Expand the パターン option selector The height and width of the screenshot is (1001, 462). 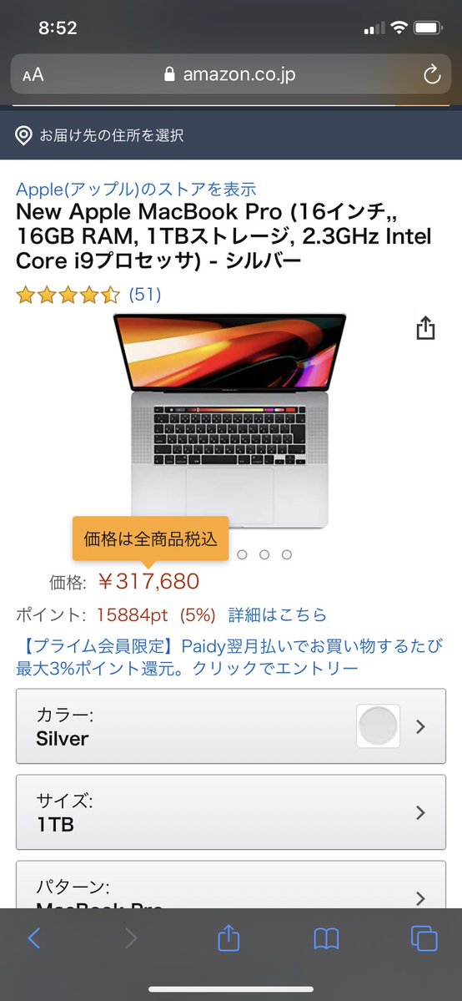tap(231, 885)
